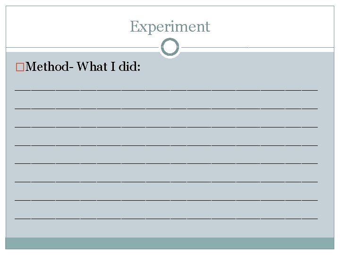Click the standalone 'I' in the bullet text
340x255 pixels.
(x=113, y=67)
